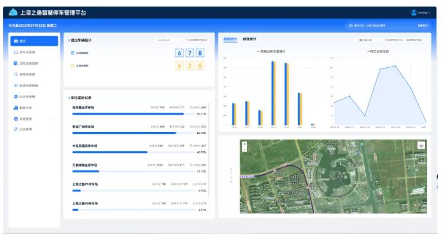Open the map layers icon on satellite map
The height and width of the screenshot is (239, 445).
[x=421, y=145]
